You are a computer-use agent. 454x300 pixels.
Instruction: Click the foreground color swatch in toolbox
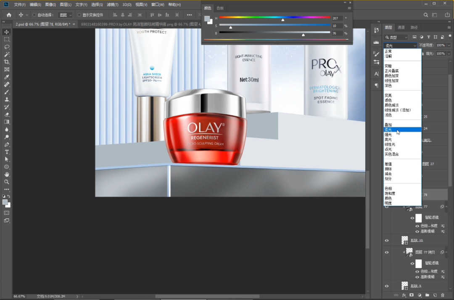(x=5, y=203)
